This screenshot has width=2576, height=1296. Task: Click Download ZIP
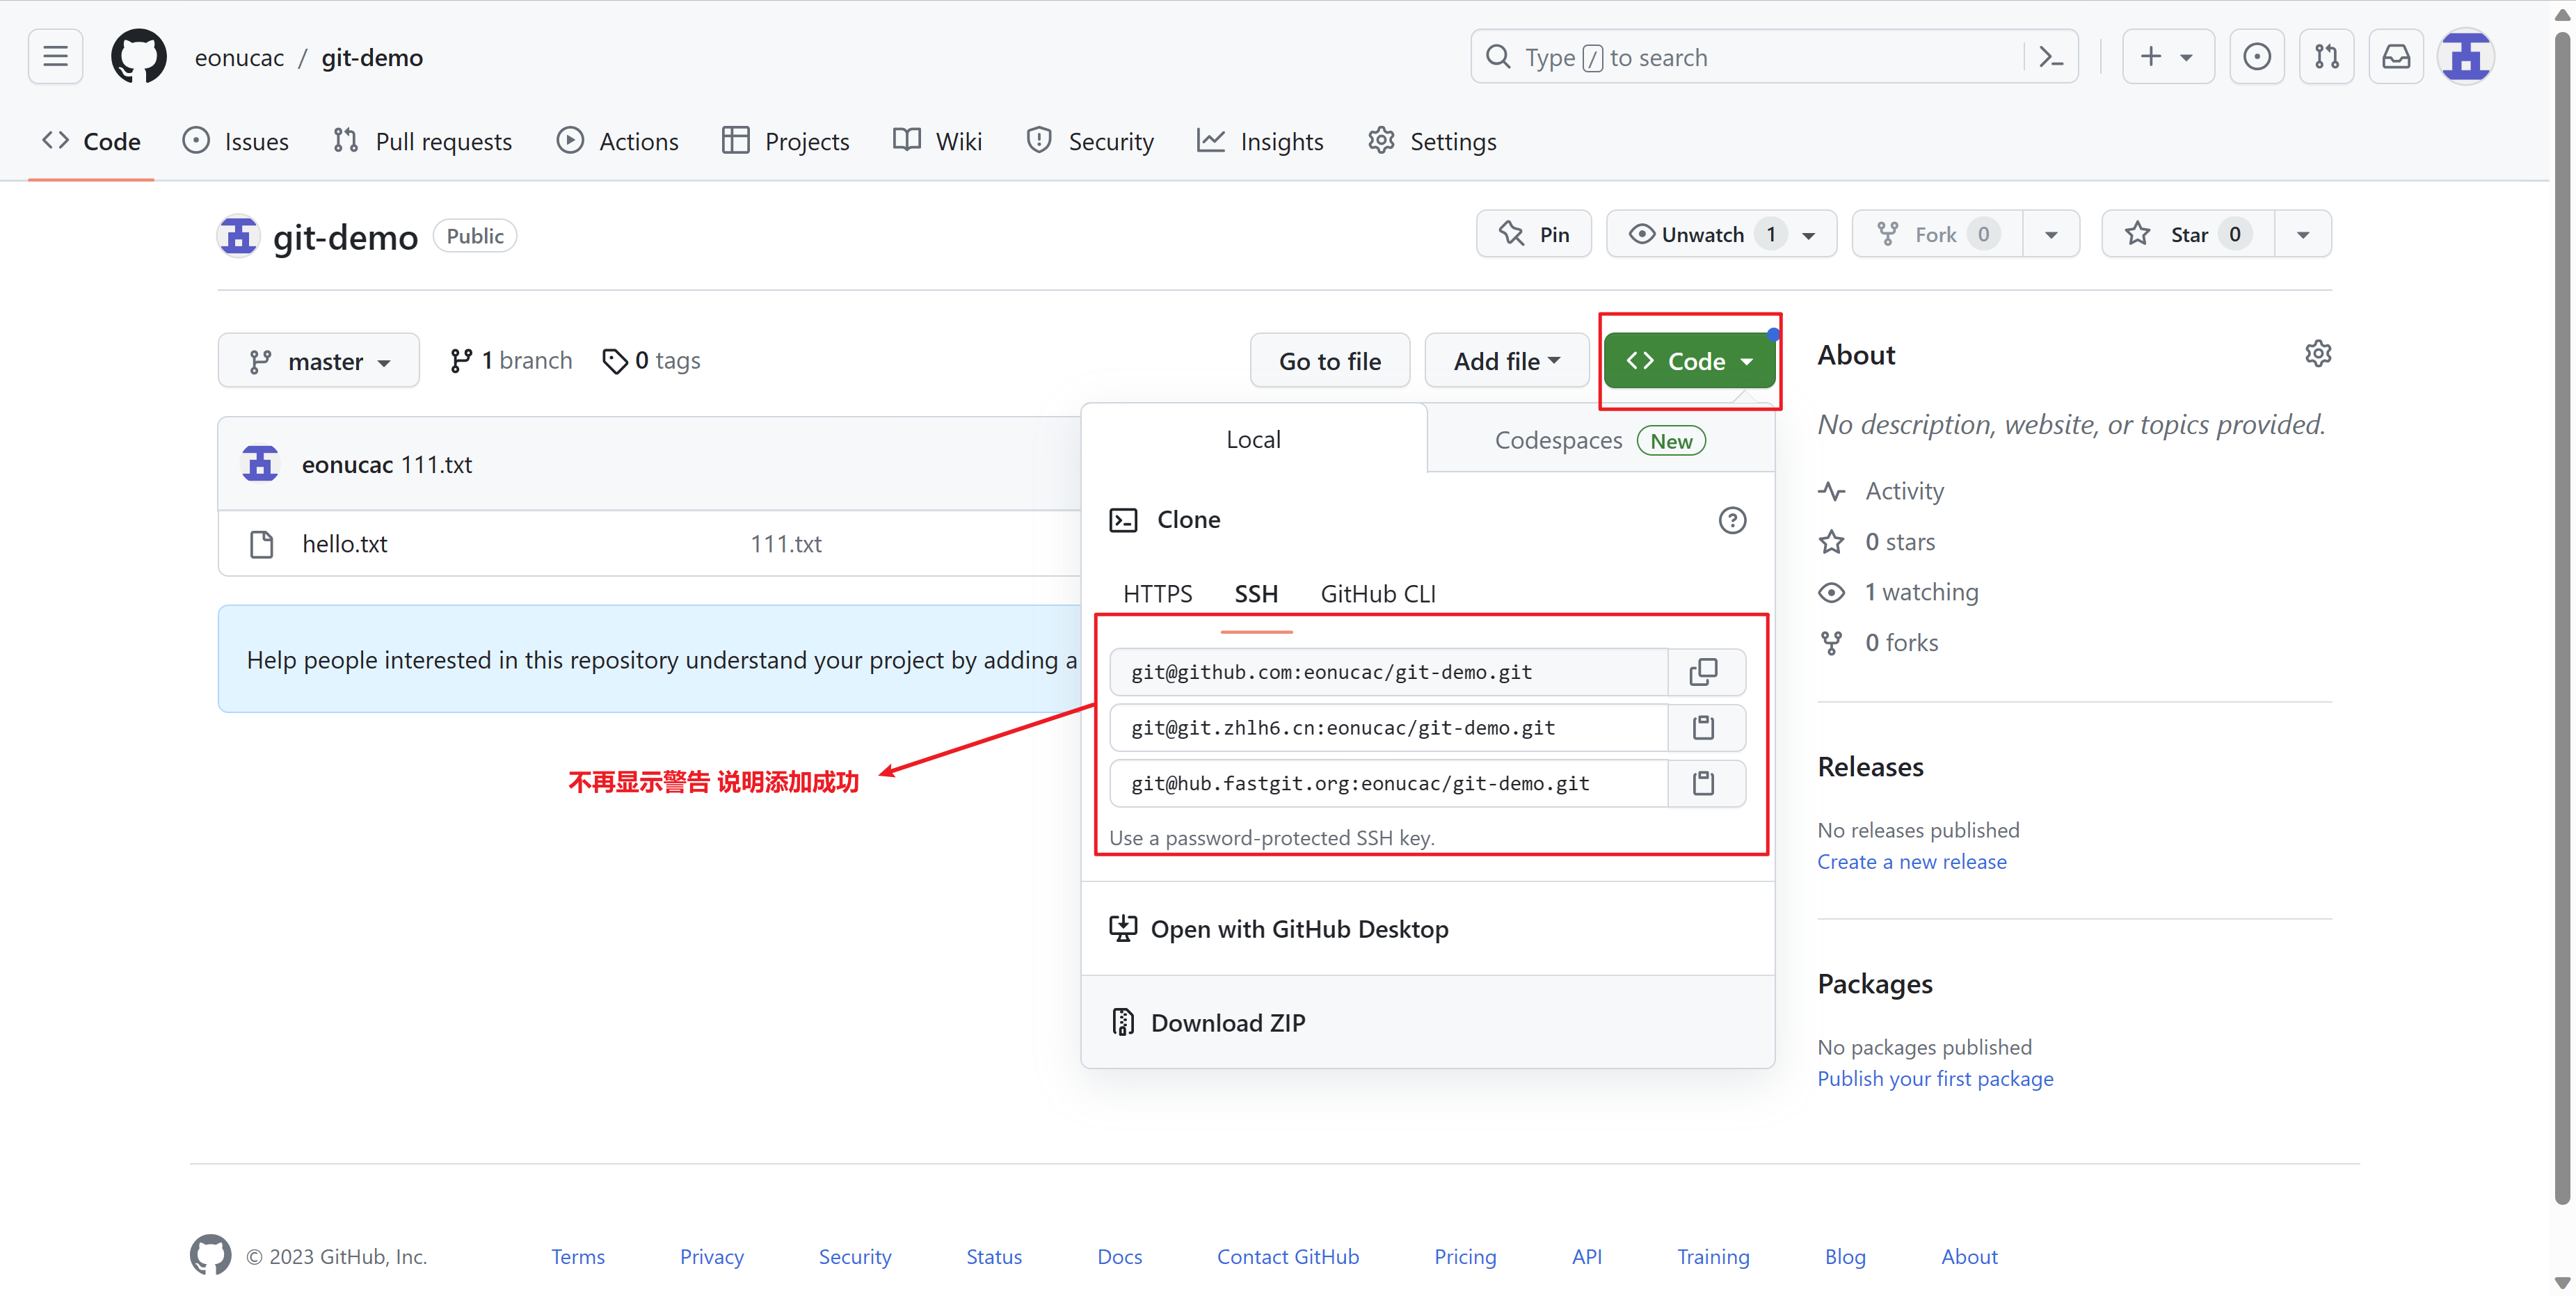coord(1227,1022)
